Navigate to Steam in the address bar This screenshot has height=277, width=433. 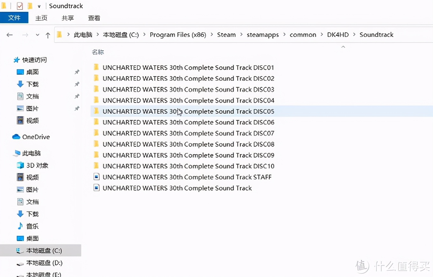click(x=226, y=35)
